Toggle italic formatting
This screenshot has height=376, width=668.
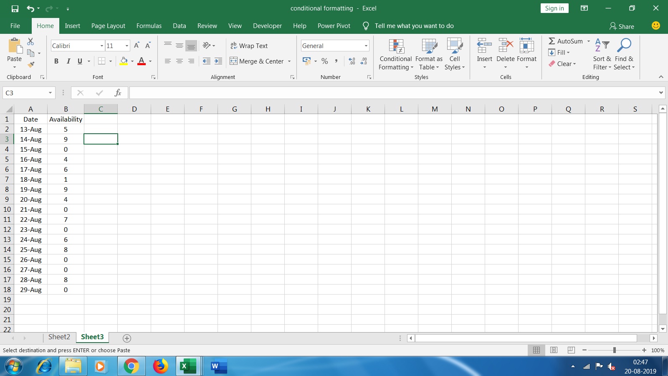pos(68,61)
